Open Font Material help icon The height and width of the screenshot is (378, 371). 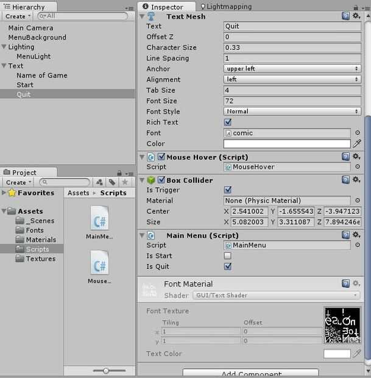(345, 283)
